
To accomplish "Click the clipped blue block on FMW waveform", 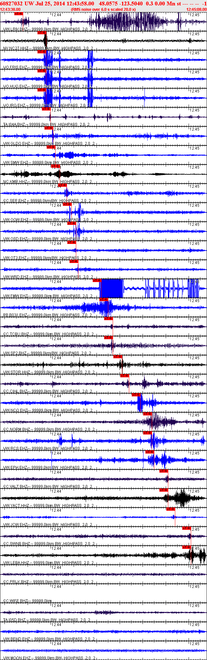I will tap(111, 288).
